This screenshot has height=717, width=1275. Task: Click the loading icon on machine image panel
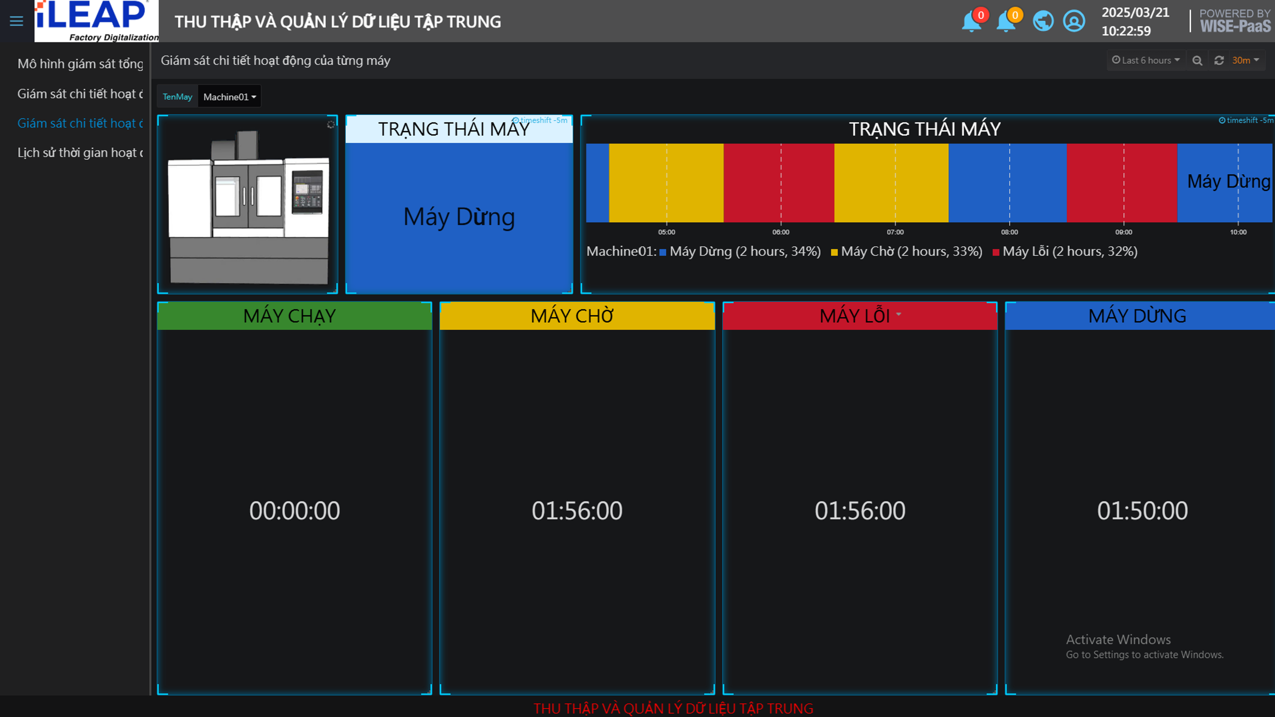coord(331,124)
